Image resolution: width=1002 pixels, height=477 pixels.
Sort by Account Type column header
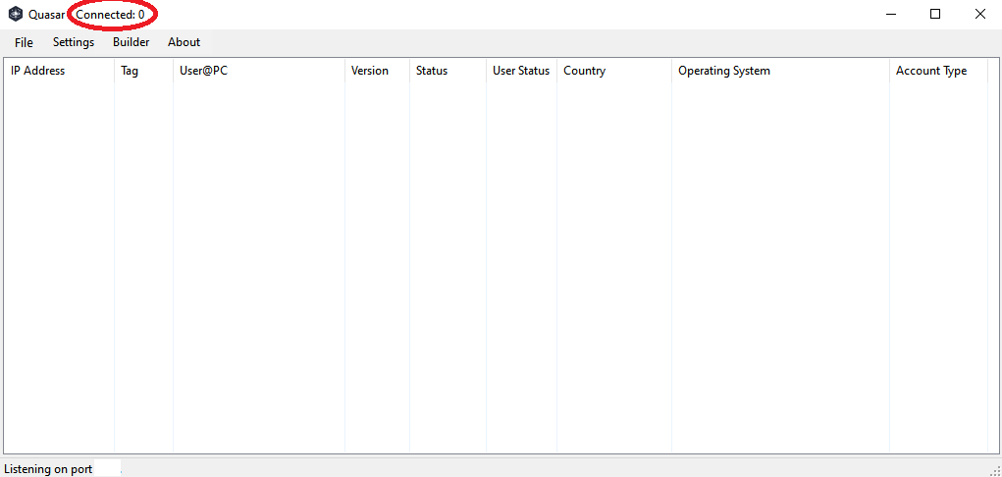939,71
